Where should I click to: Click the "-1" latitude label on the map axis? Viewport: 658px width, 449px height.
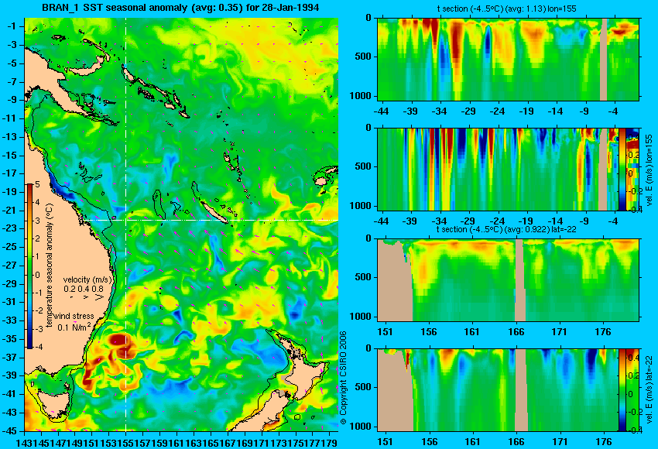click(x=12, y=26)
